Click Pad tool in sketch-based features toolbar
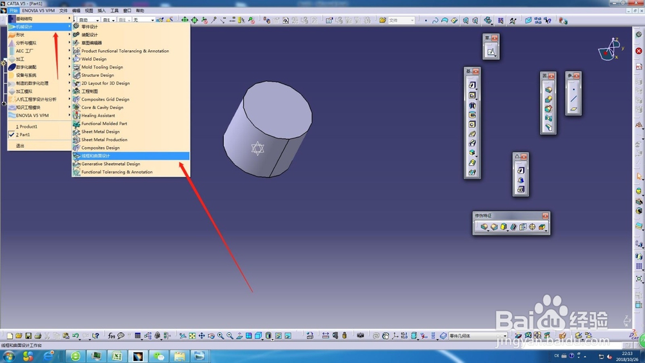Image resolution: width=645 pixels, height=363 pixels. (x=472, y=86)
